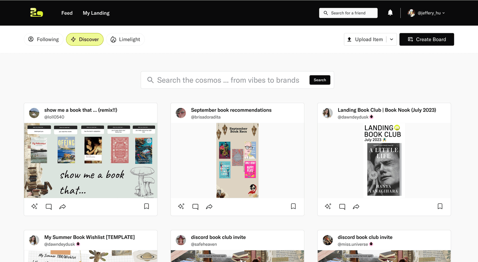
Task: Switch to the Following tab
Action: coord(43,39)
